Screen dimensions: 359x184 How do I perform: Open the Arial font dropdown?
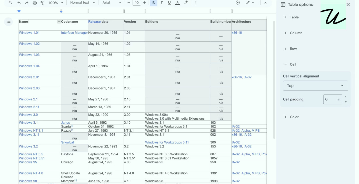pos(112,3)
